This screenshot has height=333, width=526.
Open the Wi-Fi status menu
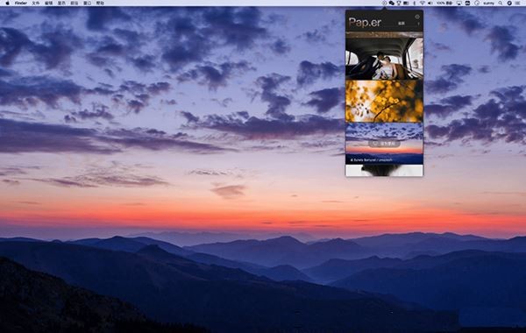(422, 3)
